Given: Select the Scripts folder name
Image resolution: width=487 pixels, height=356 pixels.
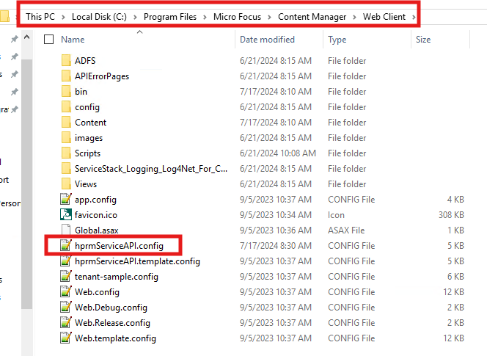Looking at the screenshot, I should coord(87,153).
